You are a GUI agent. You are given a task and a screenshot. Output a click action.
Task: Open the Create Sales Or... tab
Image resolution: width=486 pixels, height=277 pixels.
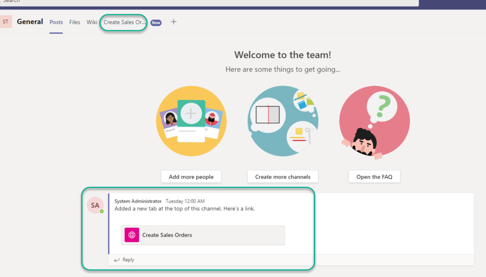click(124, 22)
